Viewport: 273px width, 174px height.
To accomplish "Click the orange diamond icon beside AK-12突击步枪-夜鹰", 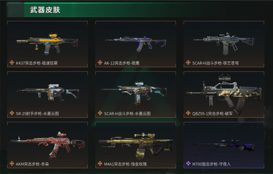I will pyautogui.click(x=100, y=63).
